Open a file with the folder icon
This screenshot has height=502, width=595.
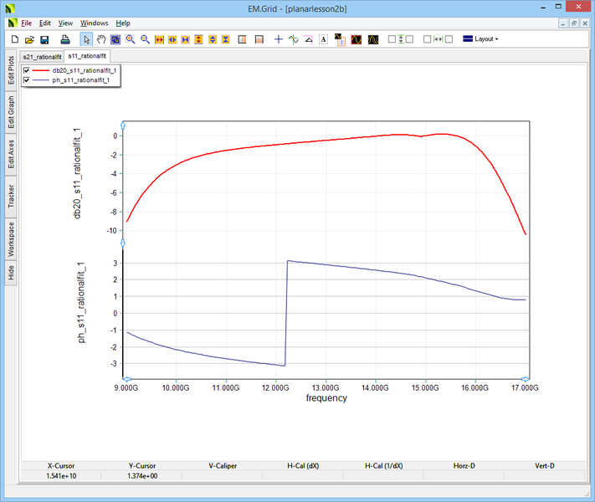[x=29, y=39]
